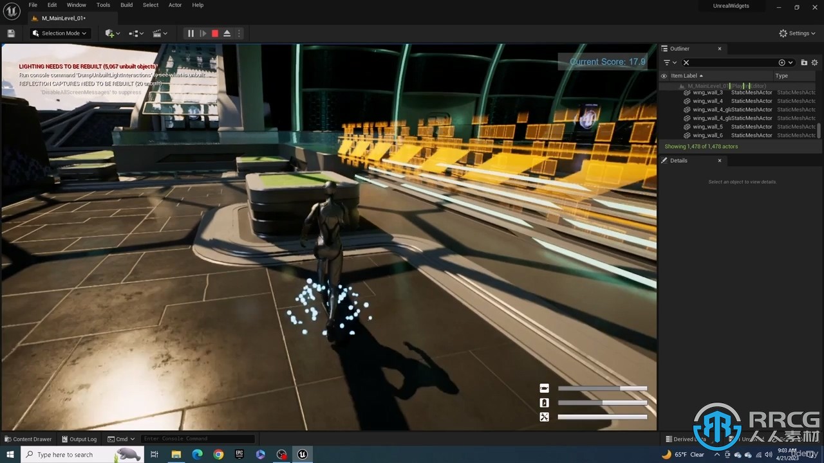This screenshot has width=824, height=463.
Task: Open the Help menu
Action: pyautogui.click(x=198, y=5)
